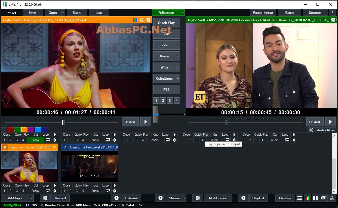Open the gear settings beside Record
The image size is (338, 208).
point(45,198)
